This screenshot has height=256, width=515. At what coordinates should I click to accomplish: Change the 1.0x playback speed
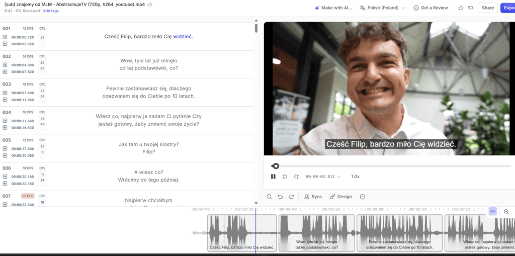pyautogui.click(x=355, y=177)
